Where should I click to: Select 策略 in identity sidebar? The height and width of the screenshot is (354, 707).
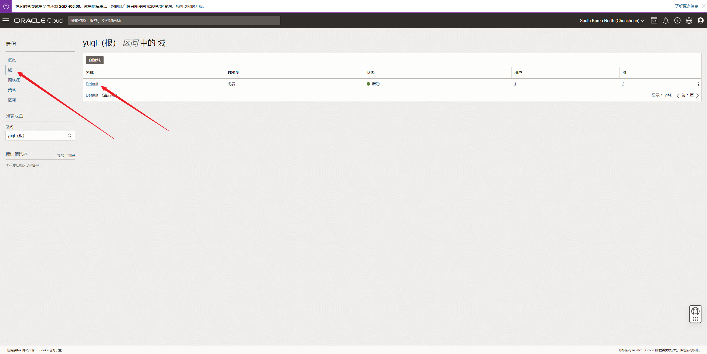pyautogui.click(x=12, y=90)
